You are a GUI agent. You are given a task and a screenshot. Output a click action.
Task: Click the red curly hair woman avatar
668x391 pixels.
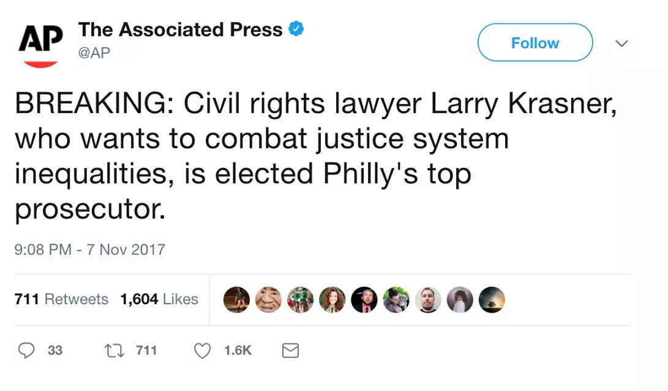point(332,299)
